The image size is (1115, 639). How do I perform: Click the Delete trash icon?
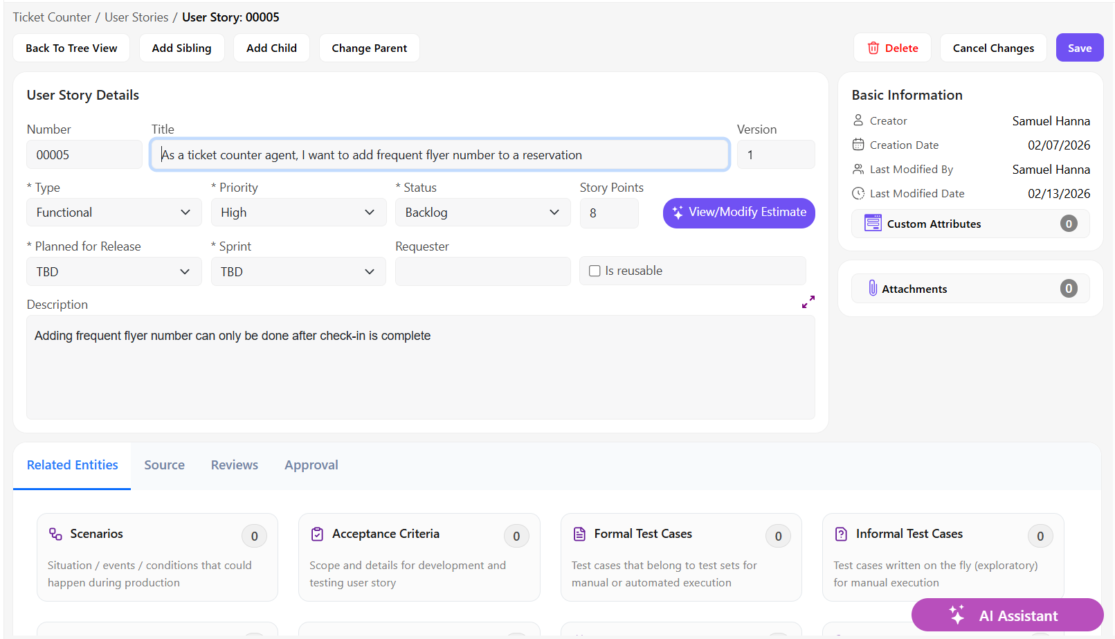[x=873, y=47]
